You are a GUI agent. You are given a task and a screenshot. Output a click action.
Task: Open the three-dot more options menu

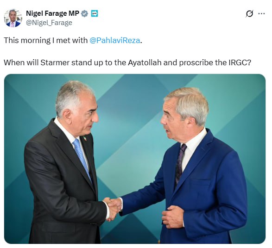(262, 13)
